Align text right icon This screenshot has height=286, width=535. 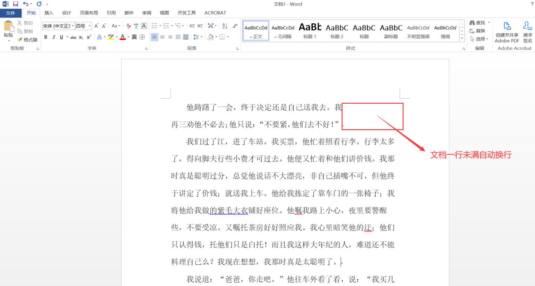(170, 37)
